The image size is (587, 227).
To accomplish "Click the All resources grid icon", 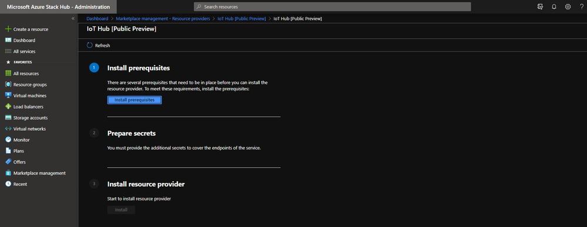I will 8,73.
